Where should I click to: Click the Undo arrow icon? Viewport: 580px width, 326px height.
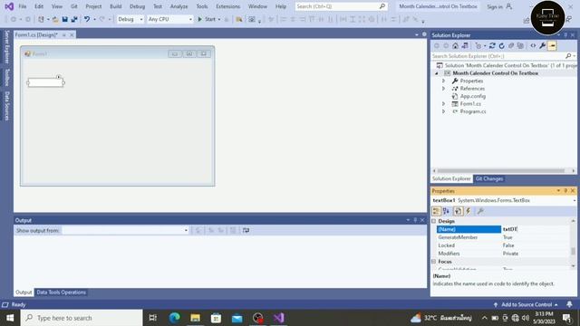[x=87, y=19]
